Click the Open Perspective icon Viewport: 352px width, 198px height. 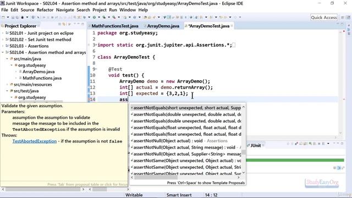(342, 17)
